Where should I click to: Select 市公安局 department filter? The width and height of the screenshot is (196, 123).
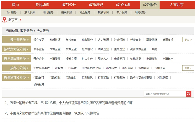pyautogui.click(x=127, y=68)
